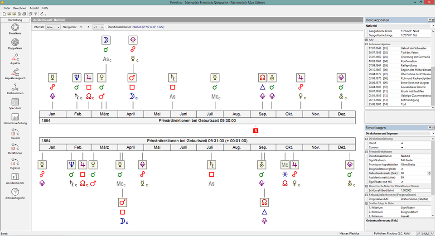Navigate to previous interval with left arrow
The width and height of the screenshot is (435, 236).
(x=81, y=27)
